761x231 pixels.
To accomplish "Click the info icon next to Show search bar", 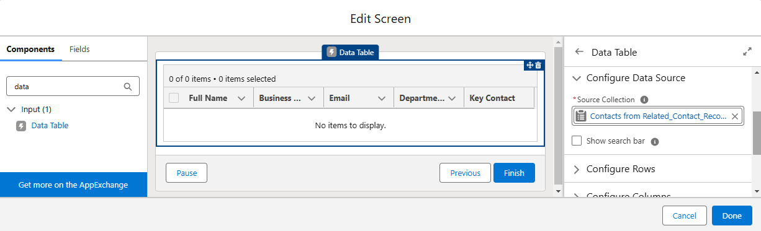I will pos(655,141).
